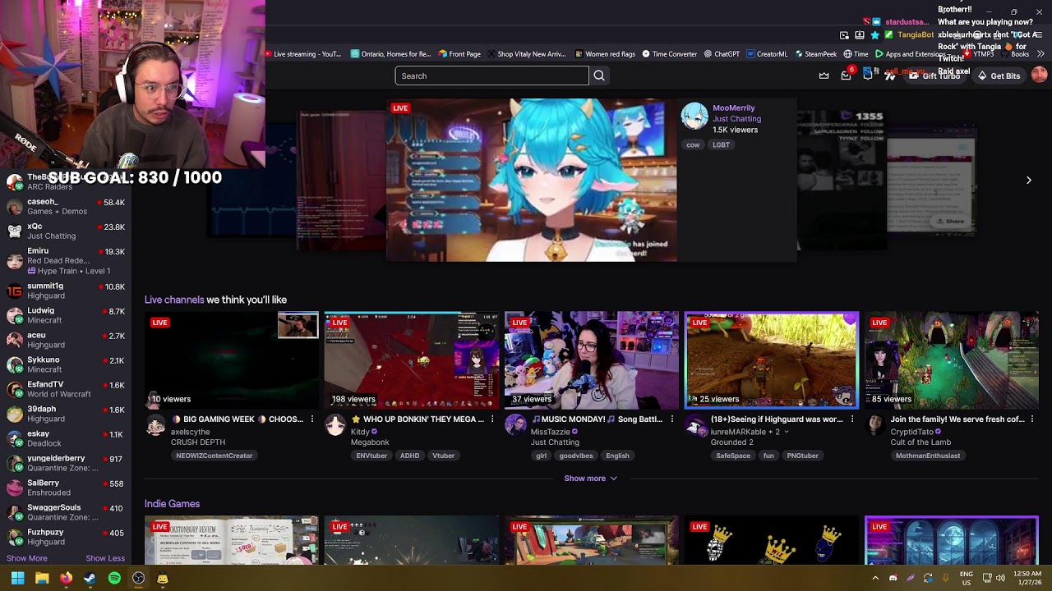Open options menu for Join the family stream
The image size is (1052, 591).
tap(1032, 419)
